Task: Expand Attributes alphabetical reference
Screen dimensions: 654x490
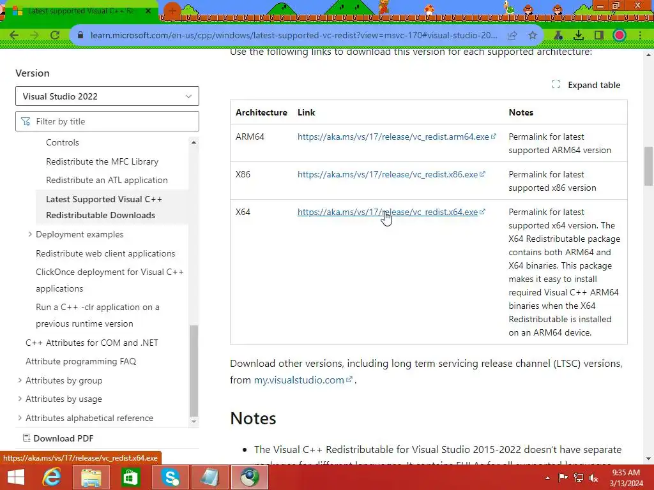Action: 20,418
